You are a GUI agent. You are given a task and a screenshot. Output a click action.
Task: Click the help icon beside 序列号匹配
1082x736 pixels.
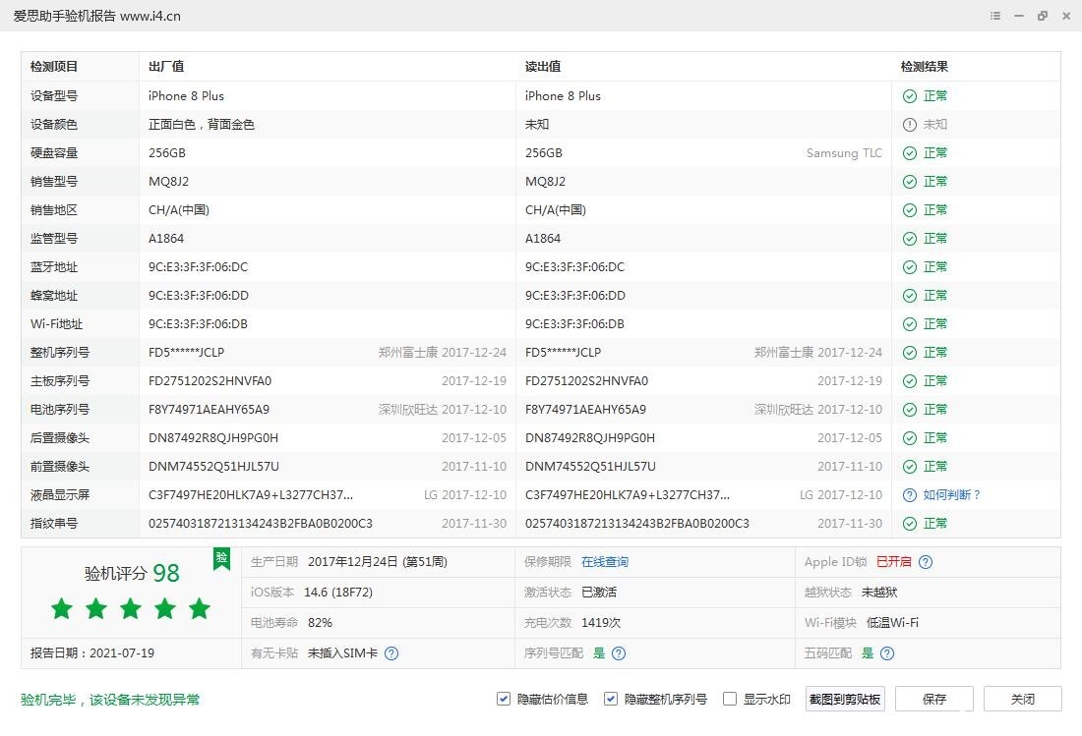[x=619, y=653]
